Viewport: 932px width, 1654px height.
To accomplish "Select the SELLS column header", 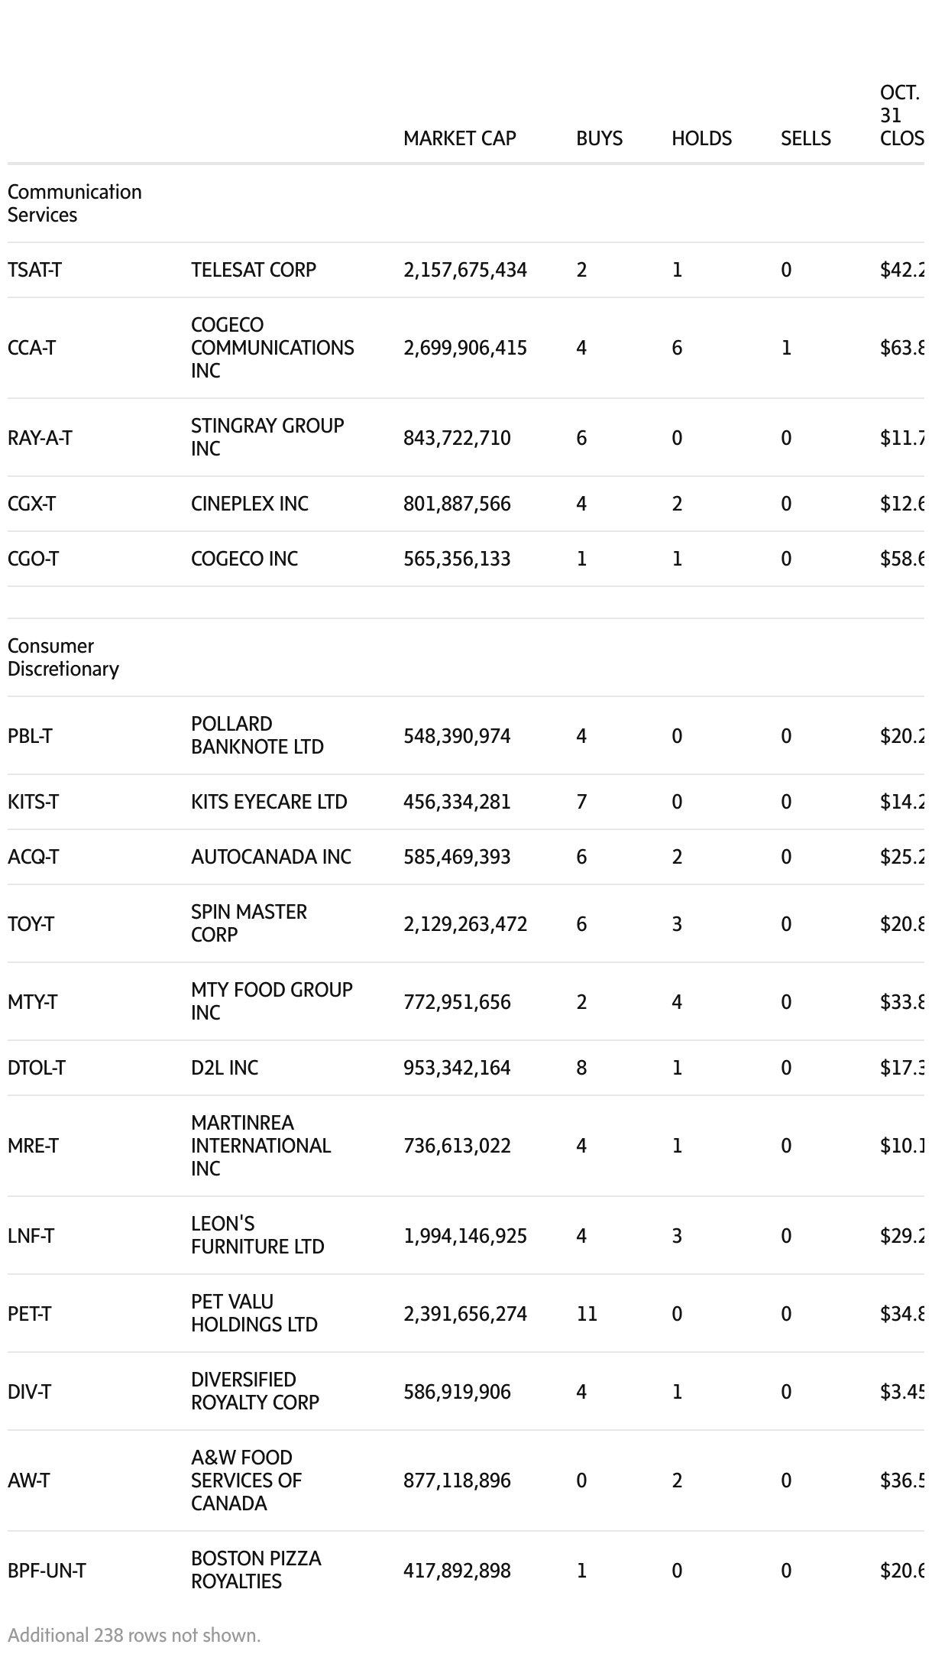I will click(x=805, y=138).
